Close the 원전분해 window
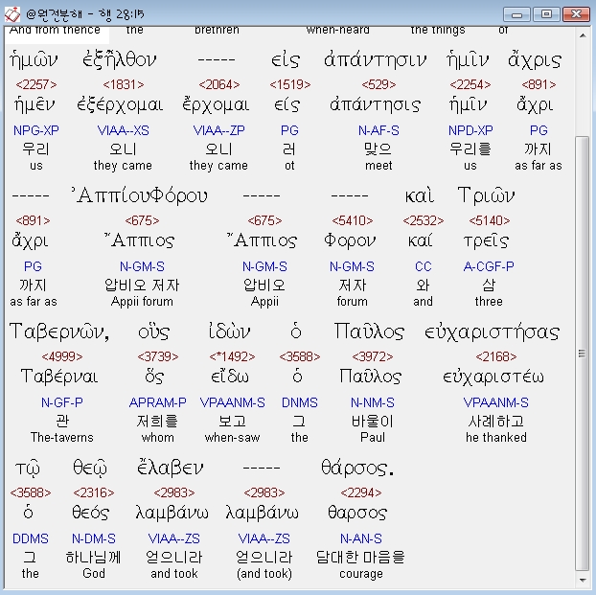This screenshot has width=596, height=595. [576, 14]
